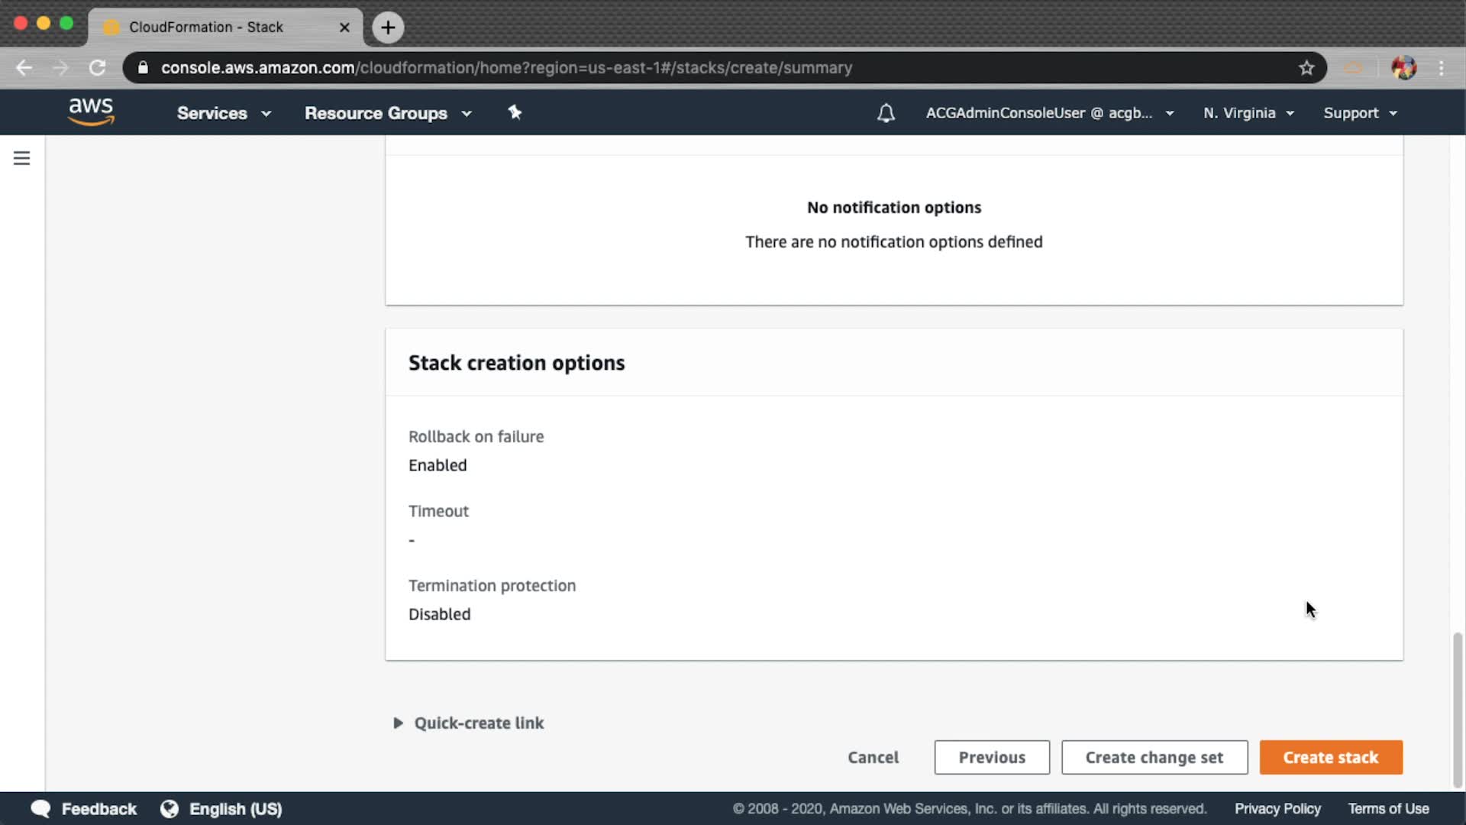Click the notifications bell icon
This screenshot has height=825, width=1466.
click(886, 113)
